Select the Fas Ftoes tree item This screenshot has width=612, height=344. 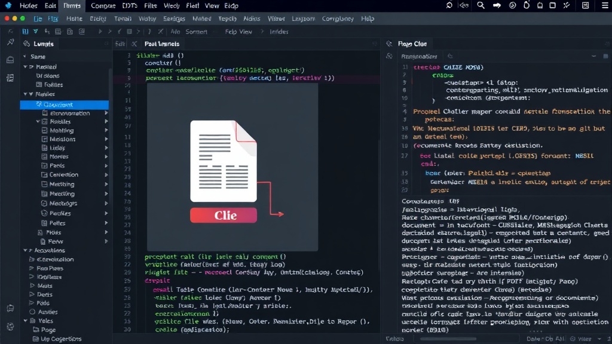point(50,268)
